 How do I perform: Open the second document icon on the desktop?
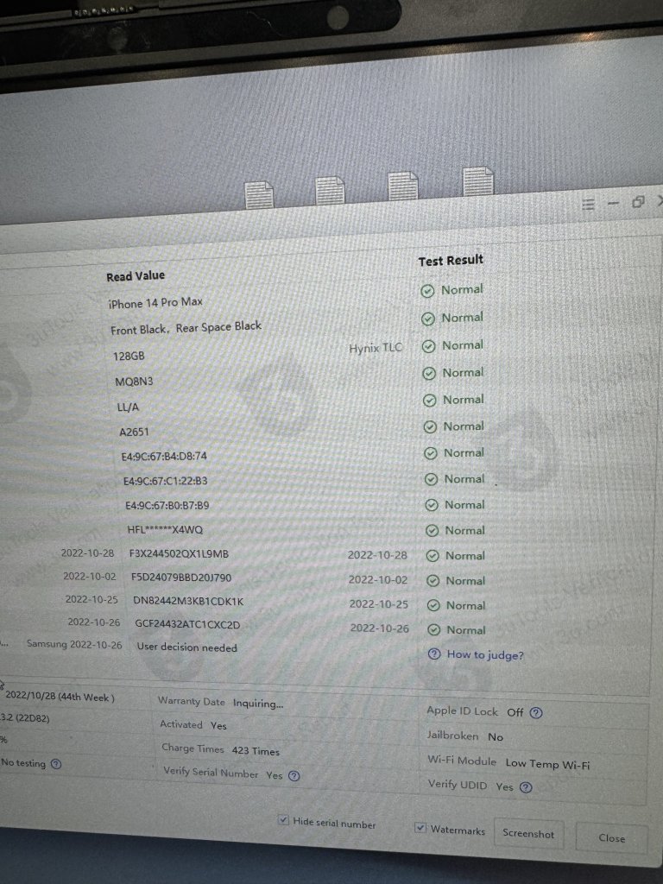(x=330, y=190)
